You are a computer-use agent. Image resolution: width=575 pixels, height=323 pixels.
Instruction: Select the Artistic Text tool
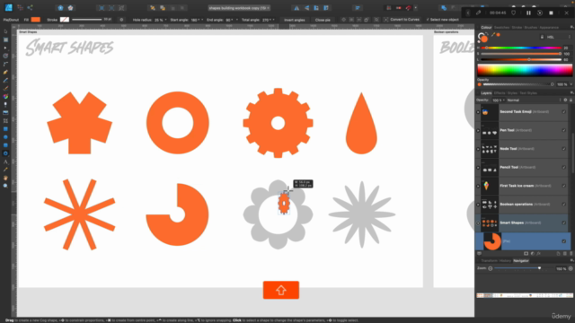(5, 161)
